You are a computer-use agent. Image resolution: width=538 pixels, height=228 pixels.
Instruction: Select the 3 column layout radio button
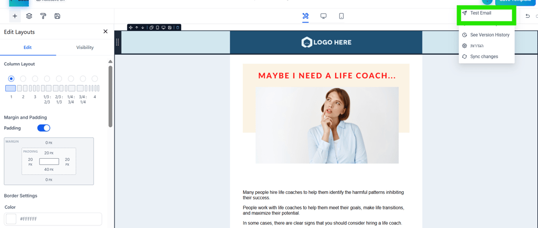point(35,78)
